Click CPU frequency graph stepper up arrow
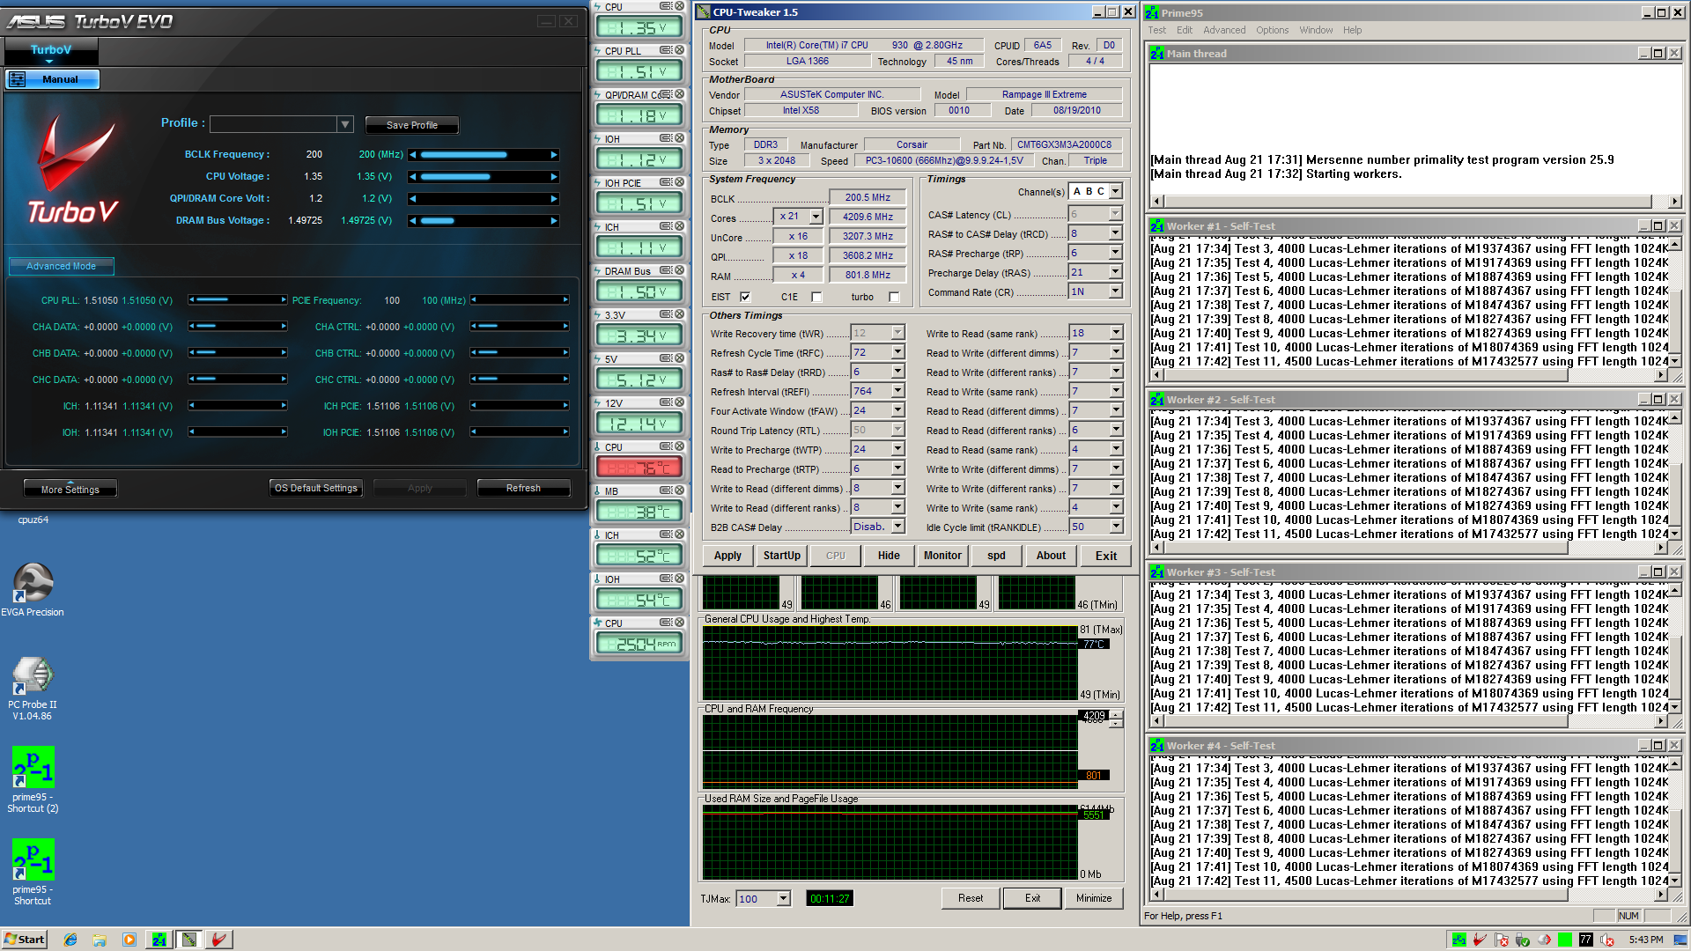The width and height of the screenshot is (1691, 951). tap(1116, 714)
